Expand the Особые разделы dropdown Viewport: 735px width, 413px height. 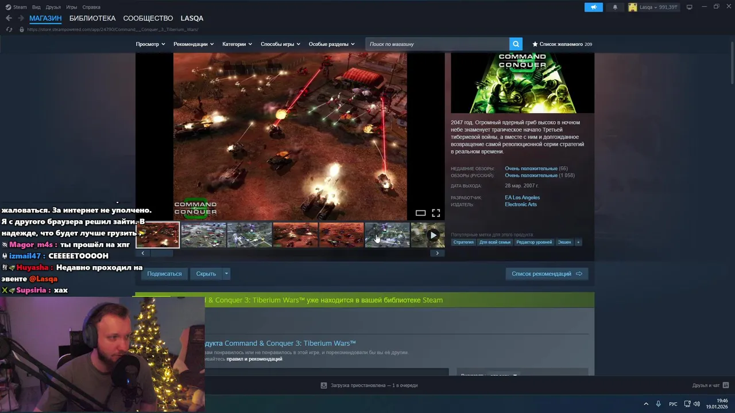click(332, 44)
